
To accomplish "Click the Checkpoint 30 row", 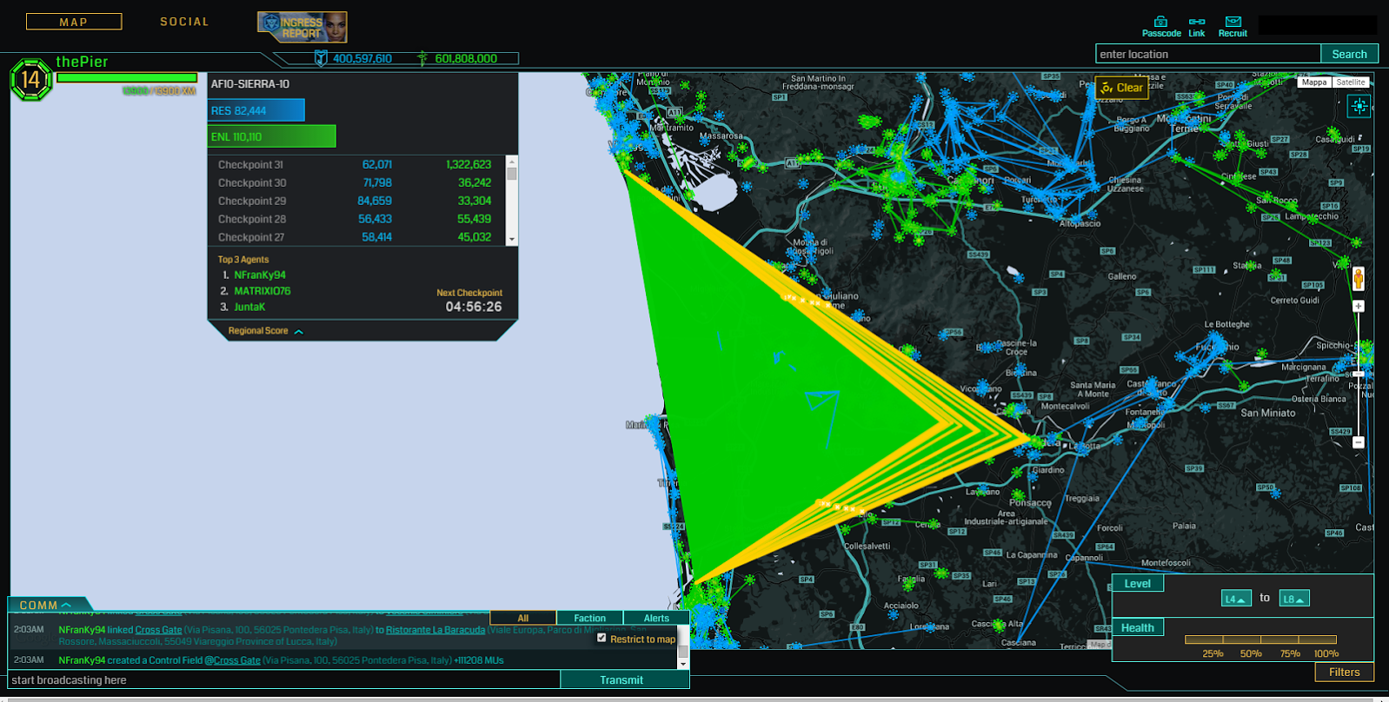I will [x=356, y=182].
